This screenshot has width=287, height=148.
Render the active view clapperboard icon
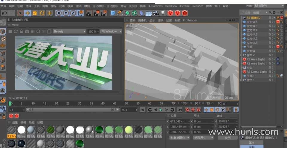[89, 13]
